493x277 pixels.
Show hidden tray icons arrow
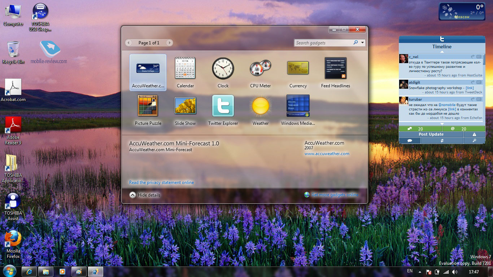pyautogui.click(x=420, y=272)
